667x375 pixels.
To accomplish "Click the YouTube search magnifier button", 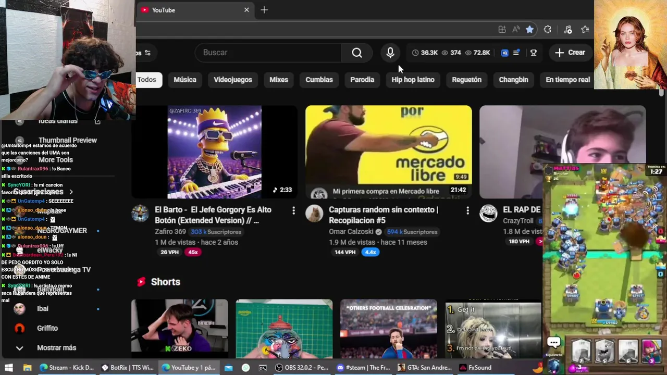I will (357, 53).
